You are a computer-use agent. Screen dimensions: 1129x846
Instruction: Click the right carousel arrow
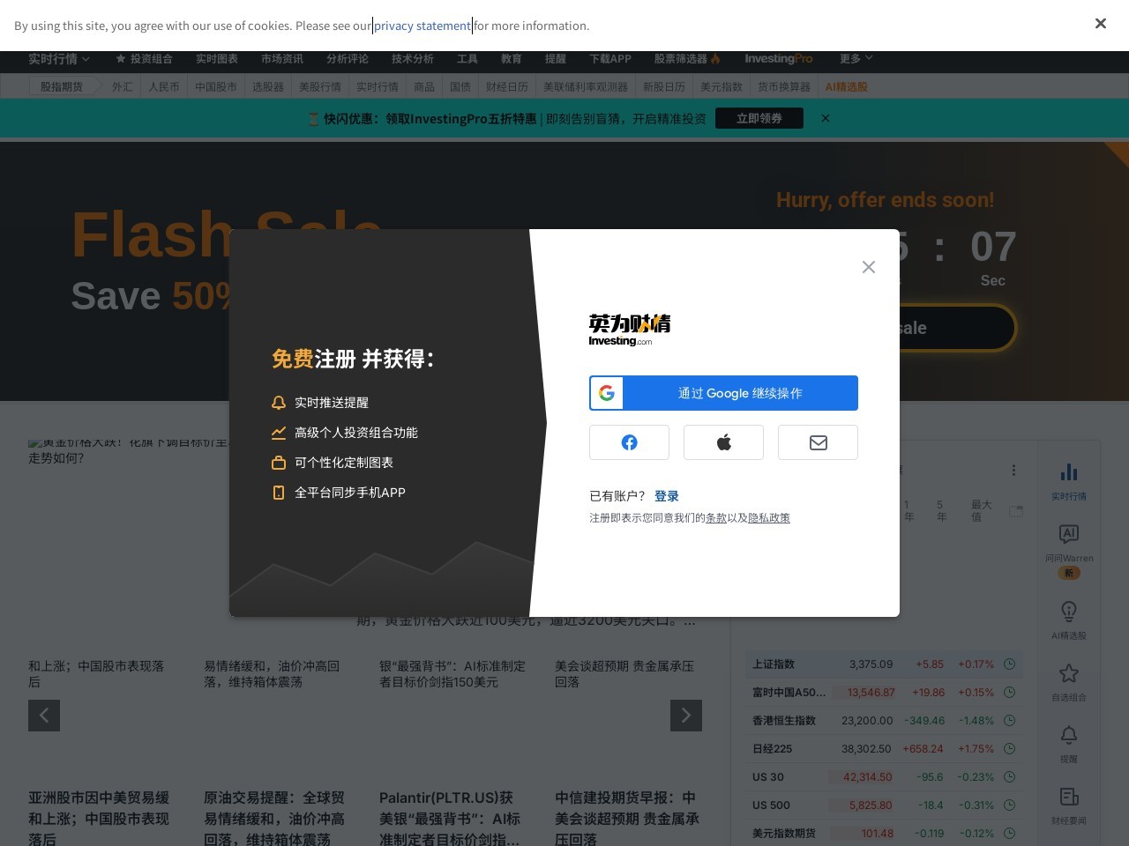click(x=686, y=716)
